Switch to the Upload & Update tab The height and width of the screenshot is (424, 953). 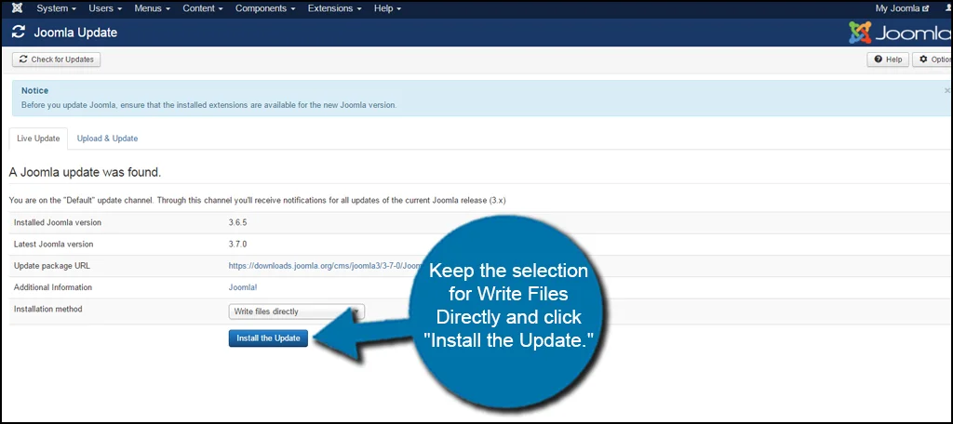coord(107,139)
